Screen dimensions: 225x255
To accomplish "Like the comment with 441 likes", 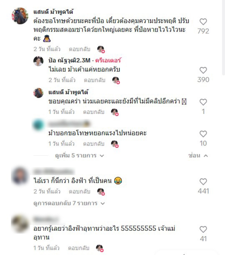I will 203,182.
